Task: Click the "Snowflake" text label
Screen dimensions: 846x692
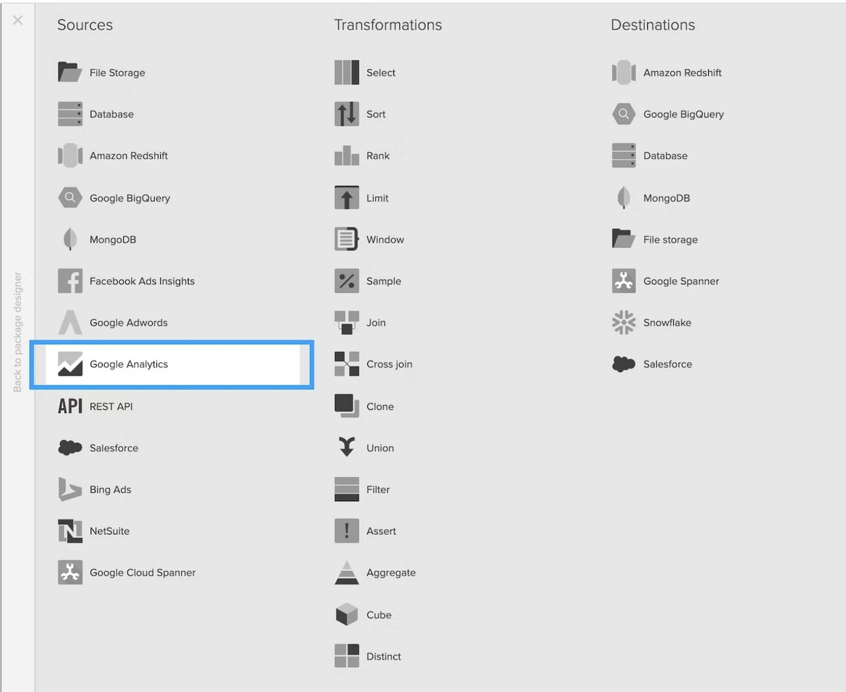Action: [667, 323]
